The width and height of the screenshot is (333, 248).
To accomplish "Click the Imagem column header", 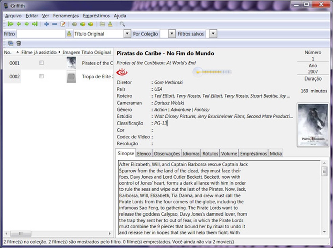I will pos(71,52).
